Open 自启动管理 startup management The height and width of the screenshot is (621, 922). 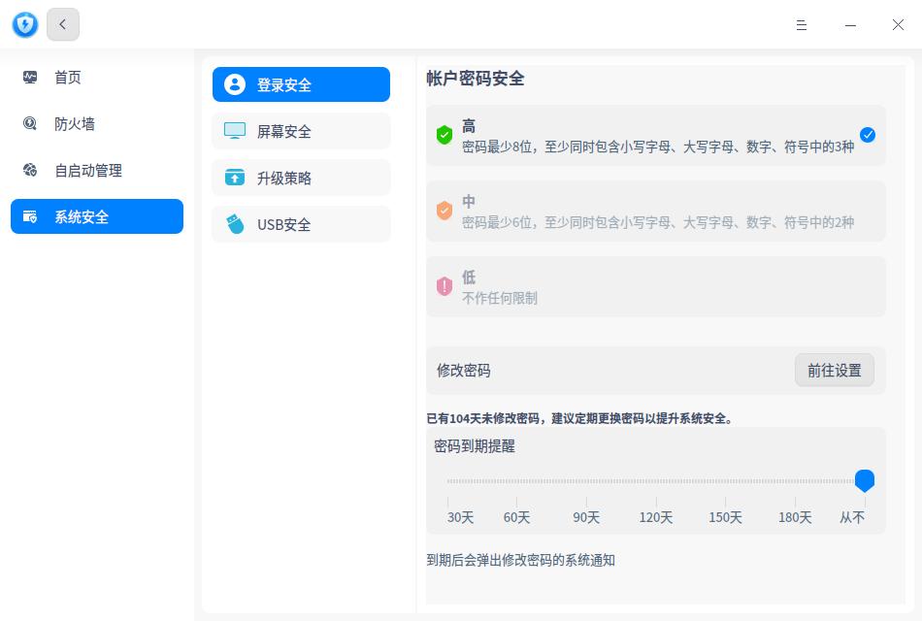pyautogui.click(x=89, y=171)
